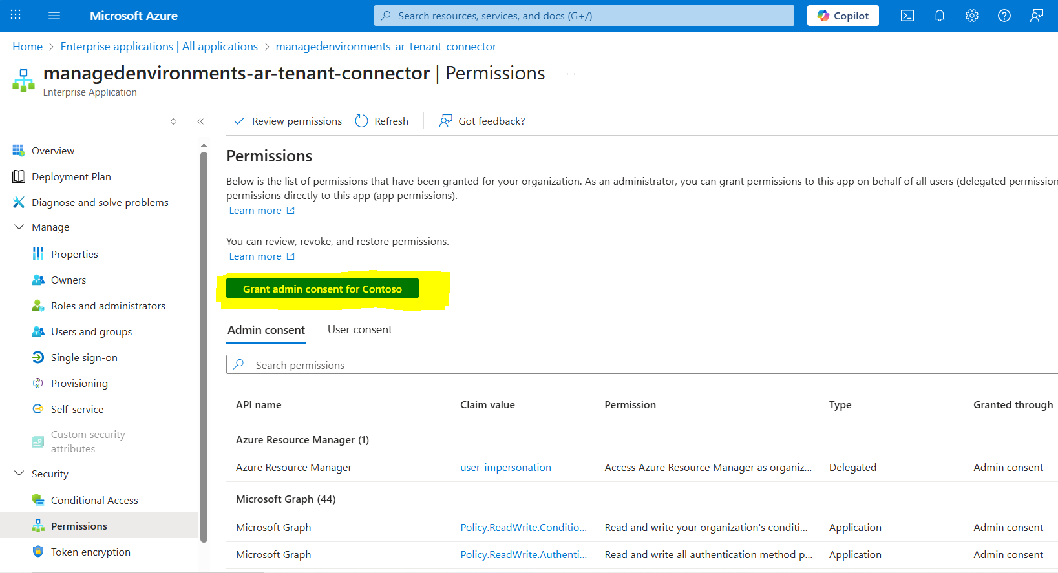
Task: Click the Single sign-on arrow icon
Action: [38, 357]
